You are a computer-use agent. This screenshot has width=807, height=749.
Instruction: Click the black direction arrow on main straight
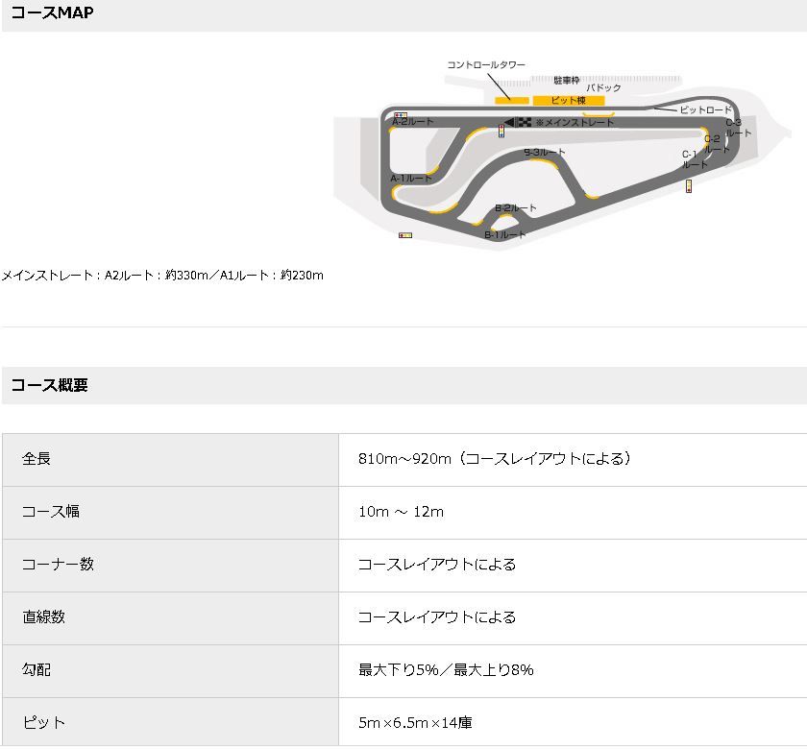[x=508, y=123]
